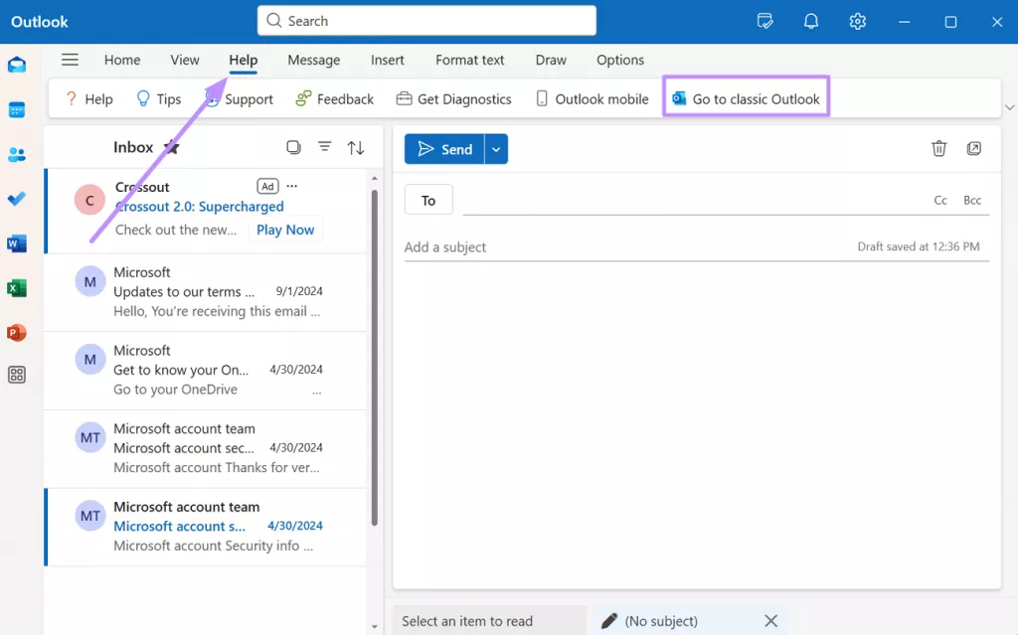
Task: Switch to the (No subject) draft tab
Action: point(661,621)
